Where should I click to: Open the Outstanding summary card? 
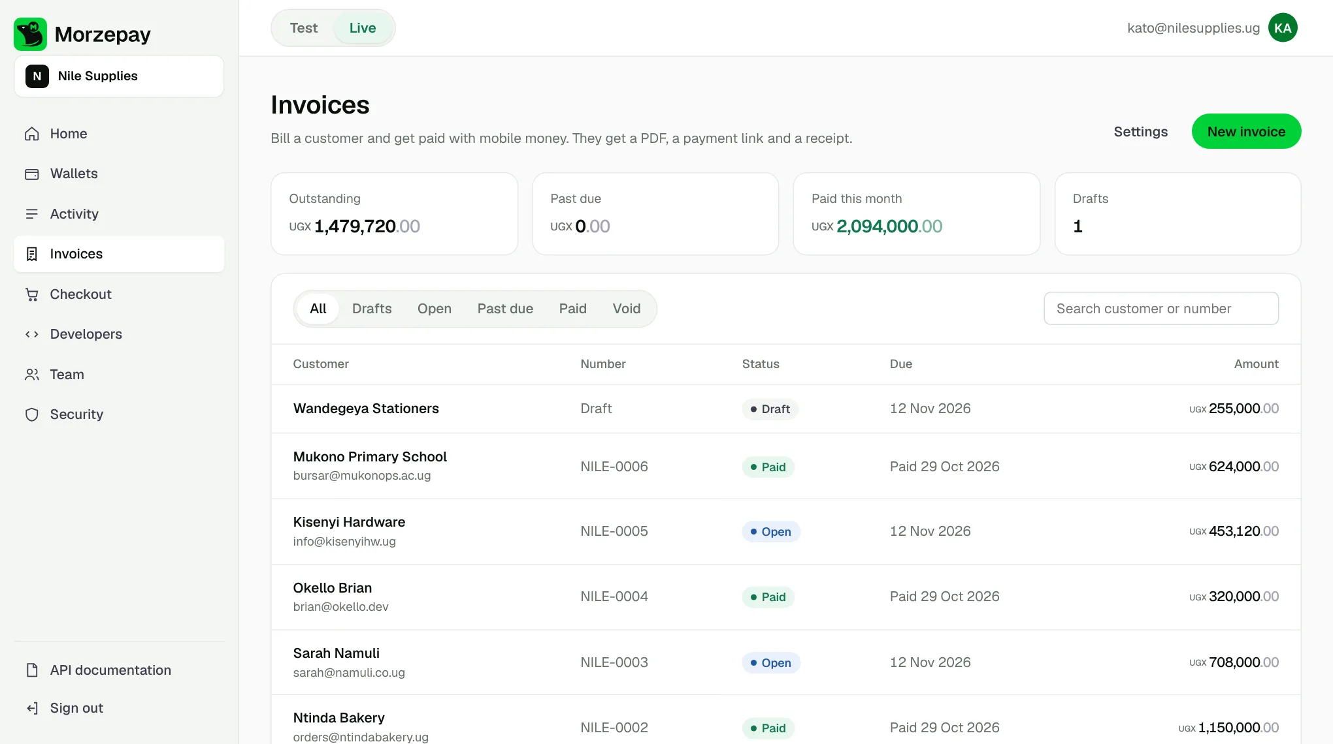[394, 214]
